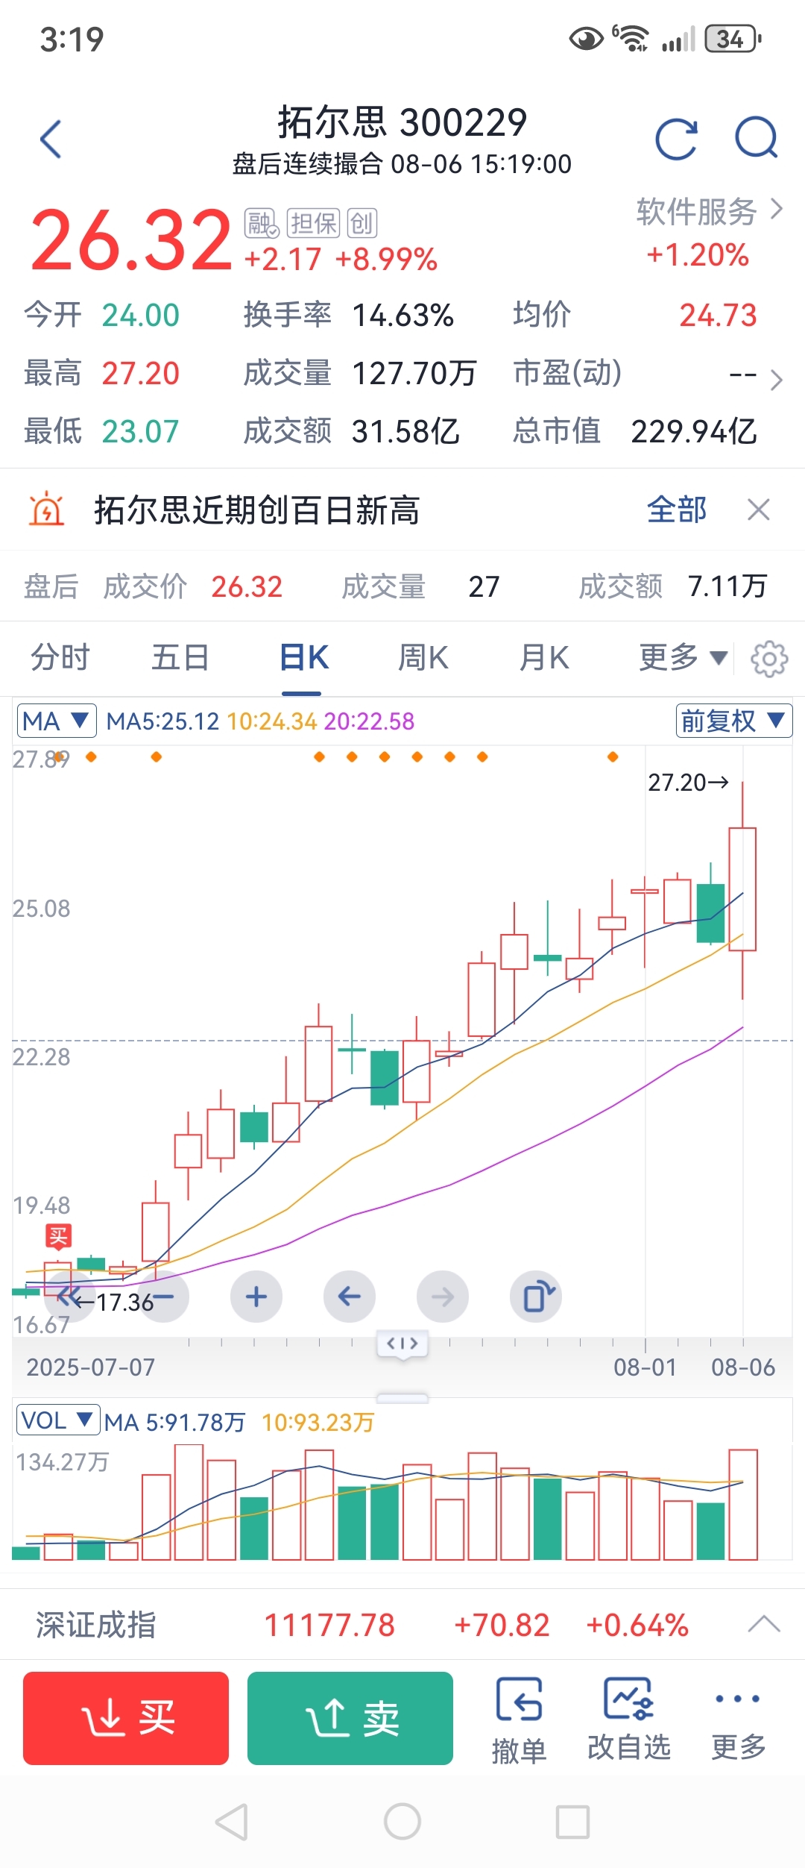Viewport: 805px width, 1868px height.
Task: Dismiss the 百日新高 alert banner
Action: pyautogui.click(x=759, y=510)
